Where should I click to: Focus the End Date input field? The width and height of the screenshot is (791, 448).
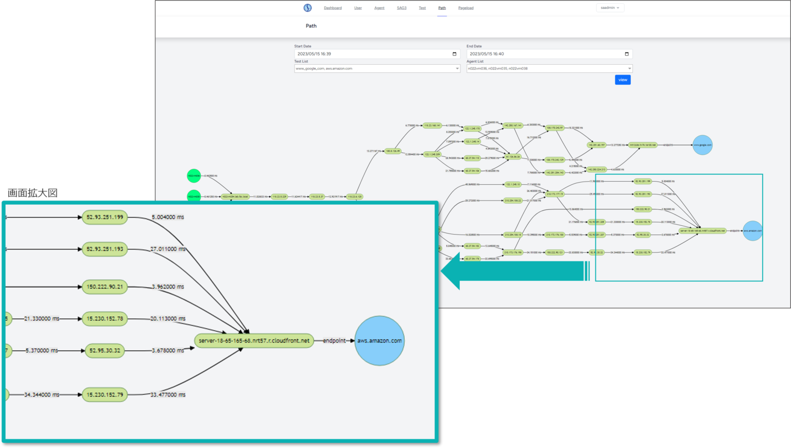543,54
